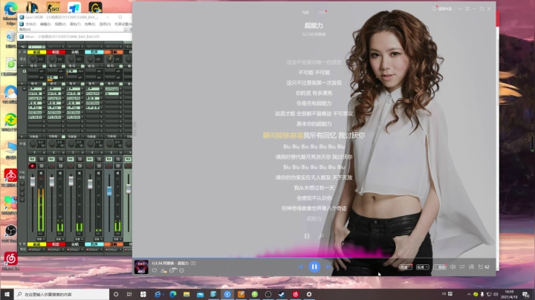535x300 pixels.
Task: Collapse the aux sends section triangle in mixer
Action: point(22,66)
